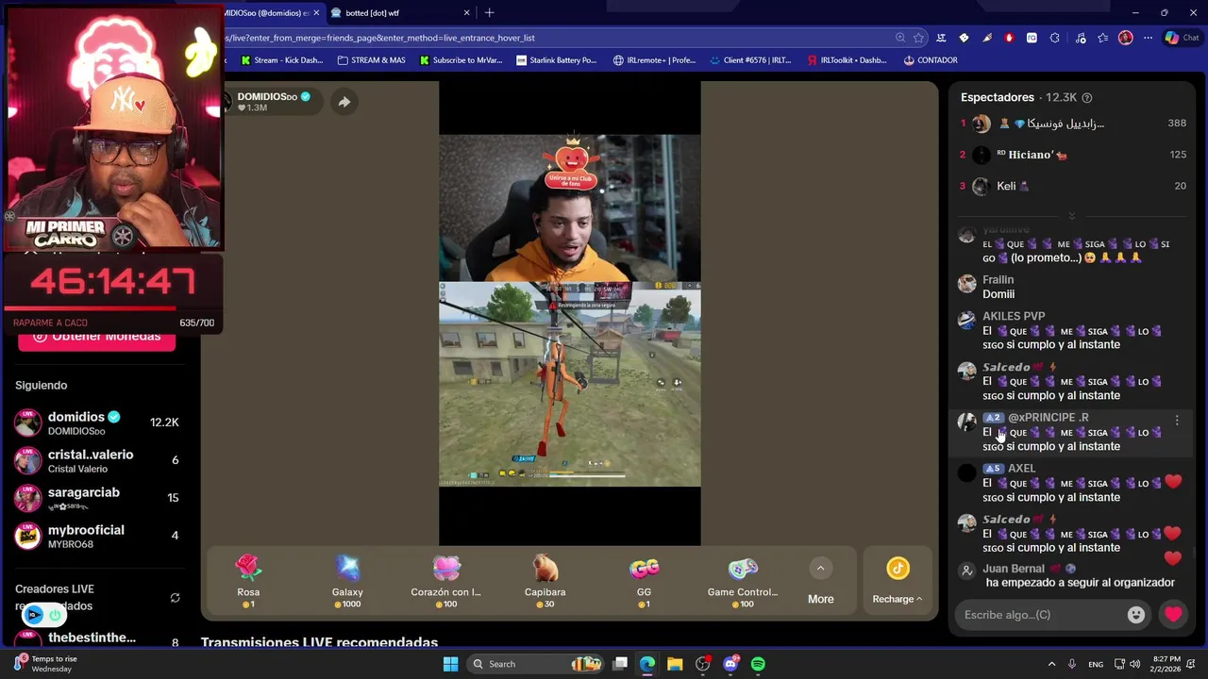Open File Explorer from the taskbar
This screenshot has width=1208, height=679.
pos(675,664)
